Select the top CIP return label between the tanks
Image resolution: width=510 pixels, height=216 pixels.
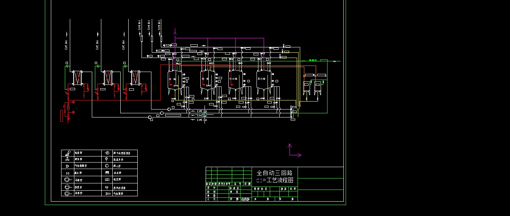tap(202, 111)
